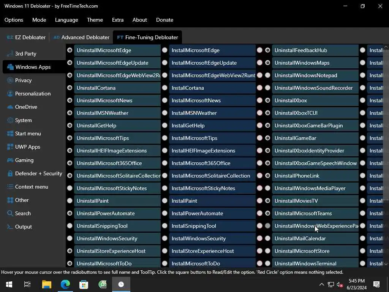Click UninstallGetHelp button
The image size is (389, 292).
click(117, 125)
